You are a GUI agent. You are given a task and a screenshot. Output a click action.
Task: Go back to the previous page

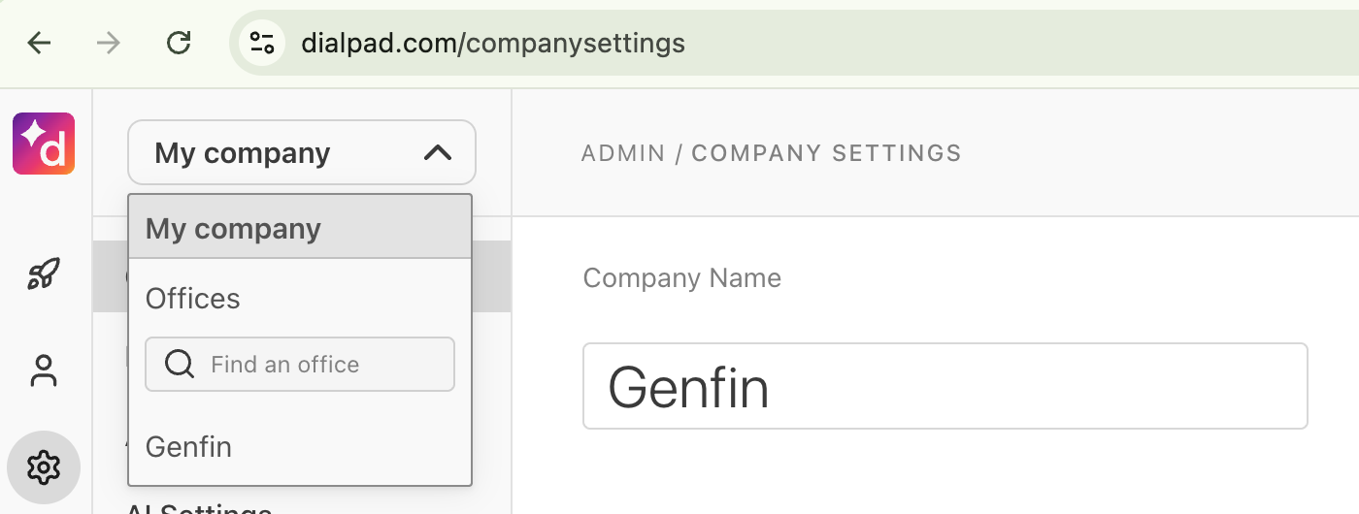(39, 44)
